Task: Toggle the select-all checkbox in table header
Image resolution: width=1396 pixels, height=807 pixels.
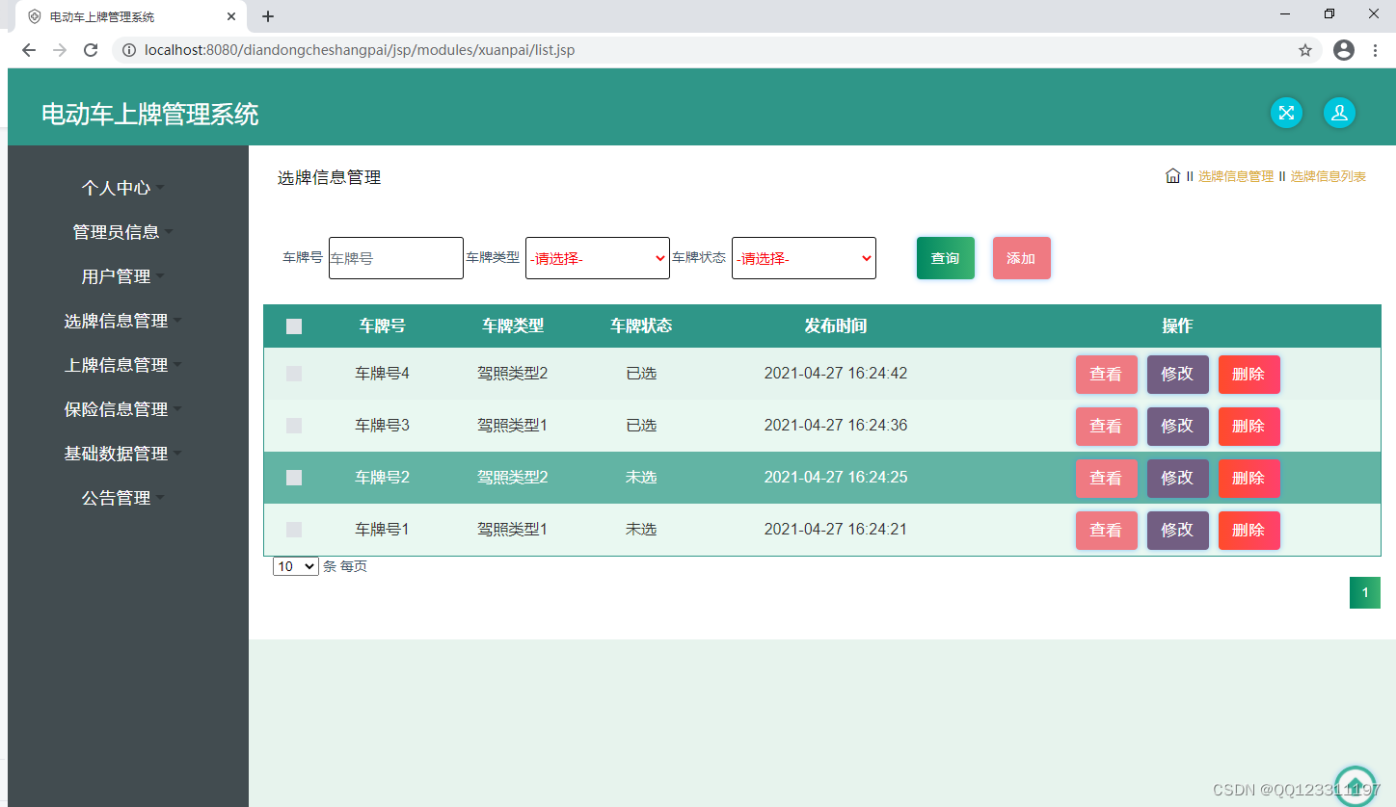Action: pos(294,326)
